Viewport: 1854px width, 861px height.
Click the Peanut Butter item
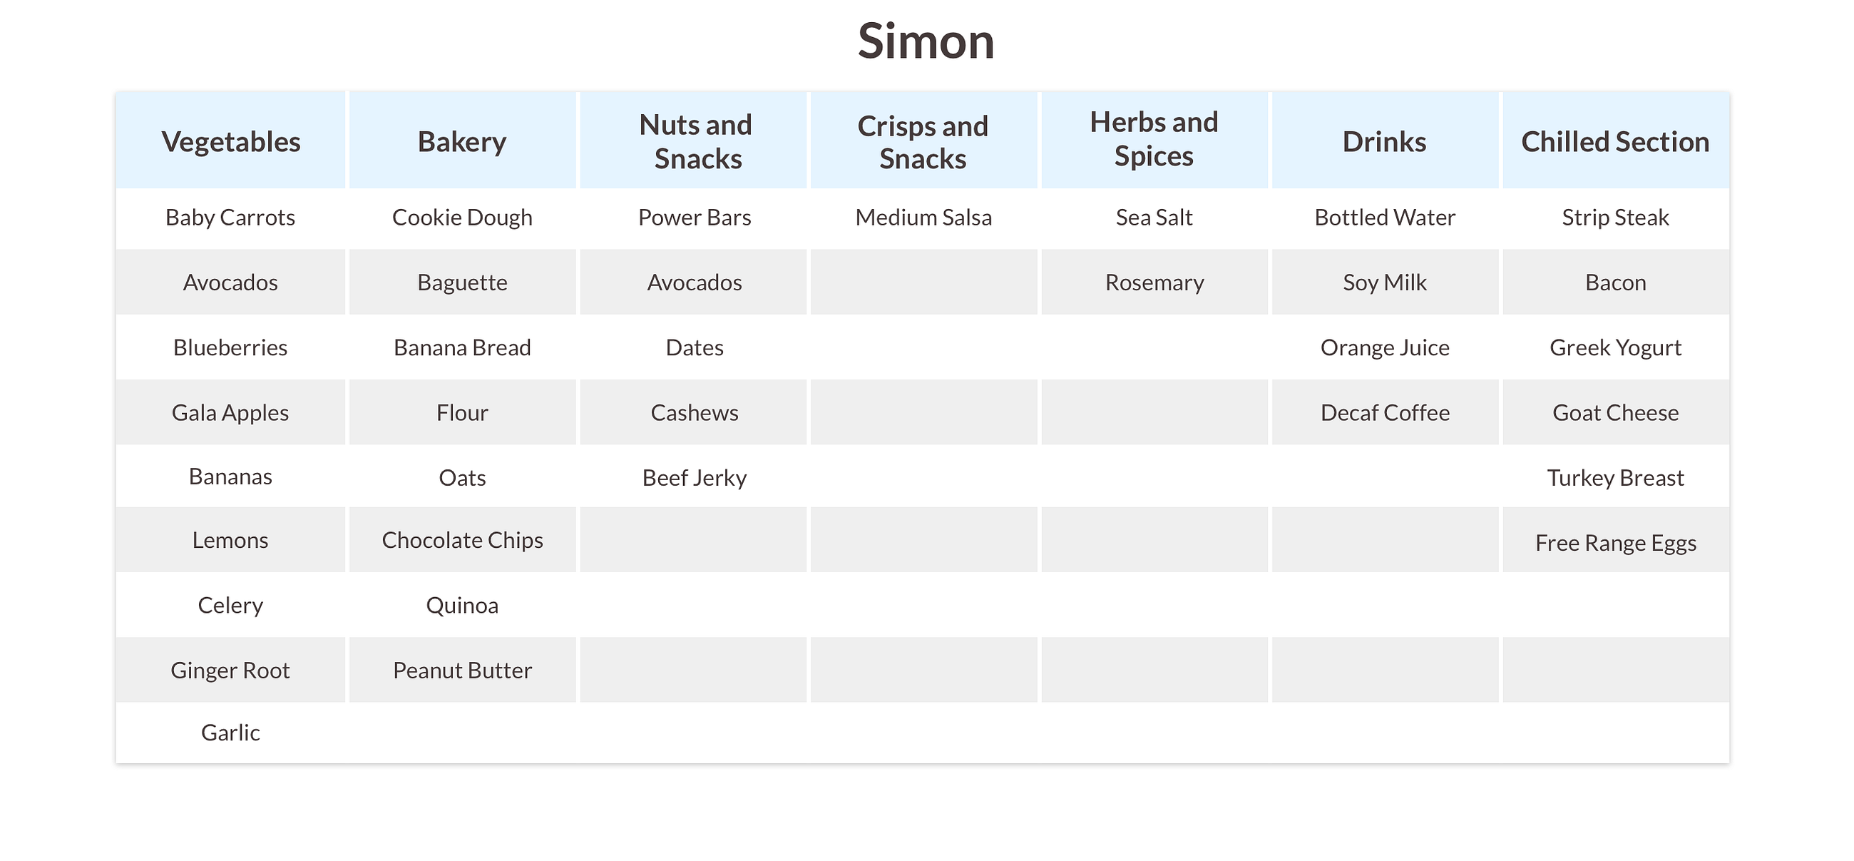pos(462,671)
